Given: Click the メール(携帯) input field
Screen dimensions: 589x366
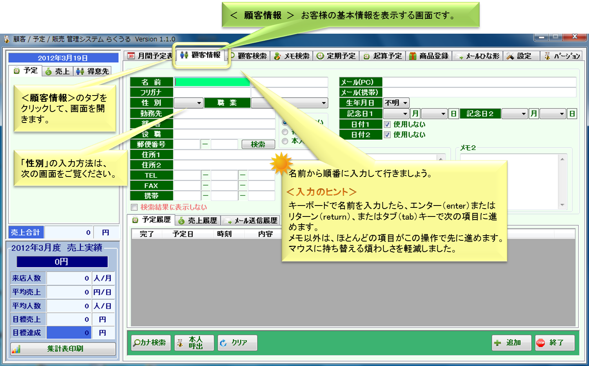Looking at the screenshot, I should pos(479,92).
